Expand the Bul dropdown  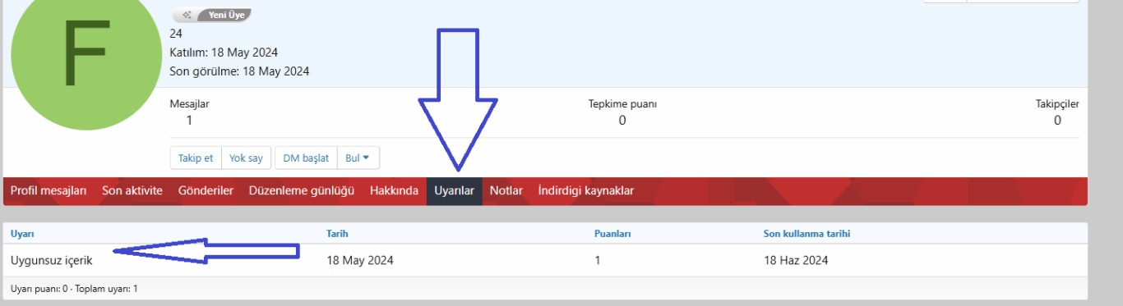tap(358, 158)
